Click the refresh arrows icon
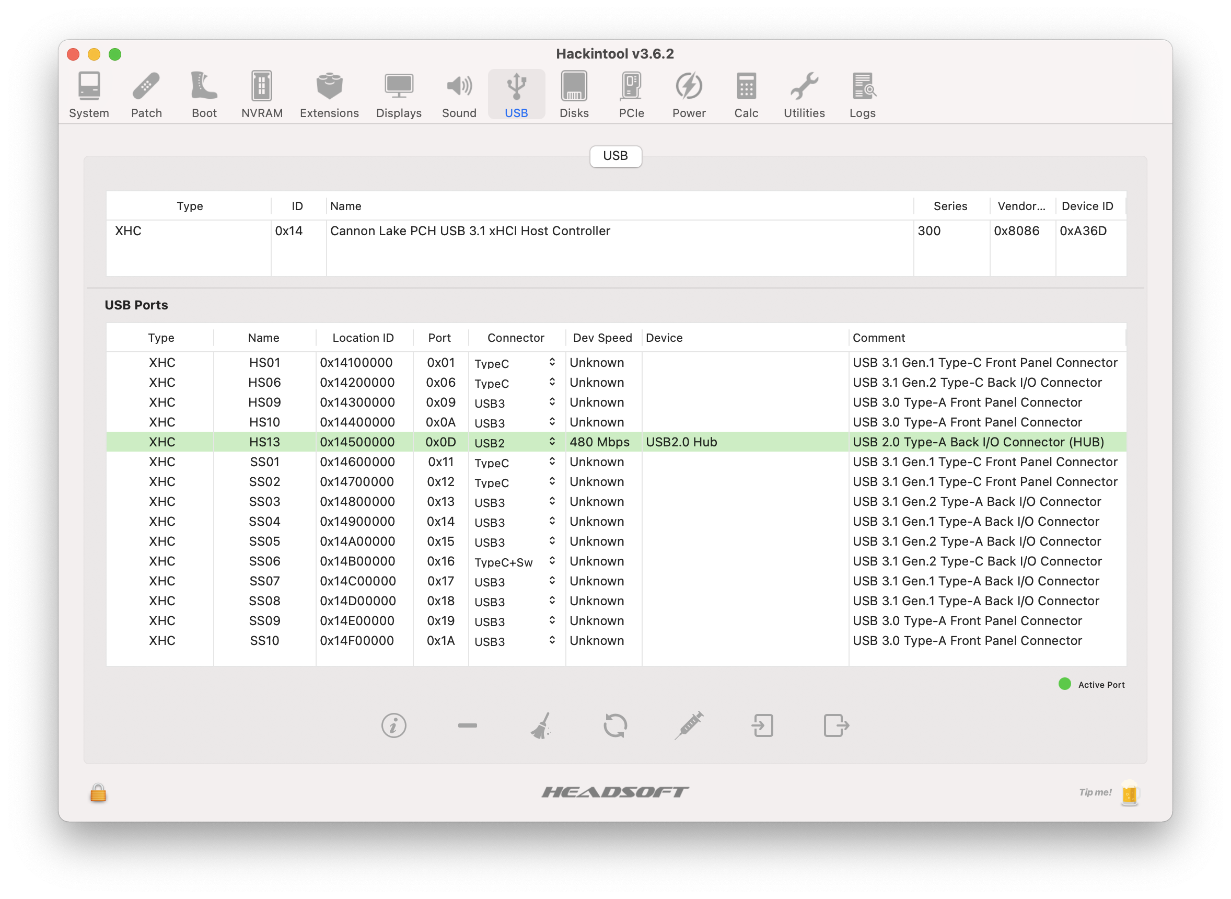Viewport: 1231px width, 899px height. (x=615, y=725)
